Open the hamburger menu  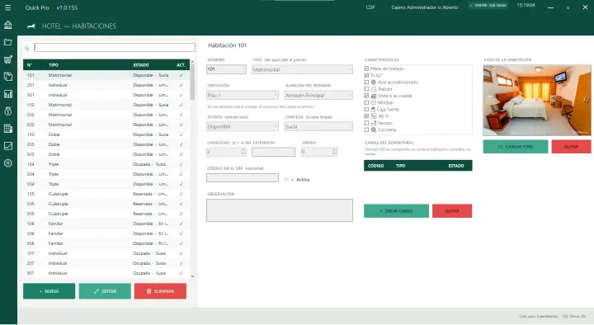pos(8,7)
